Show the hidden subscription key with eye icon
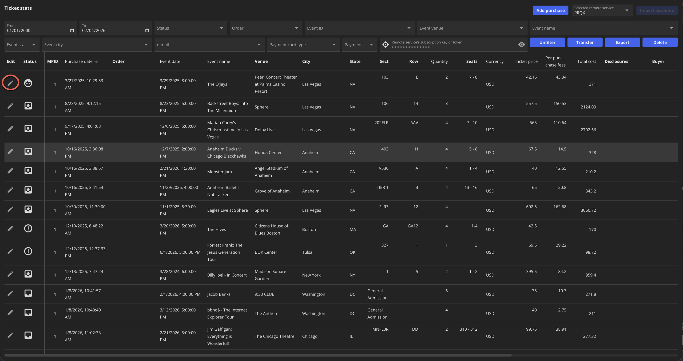Screen dimensions: 683x361 521,44
